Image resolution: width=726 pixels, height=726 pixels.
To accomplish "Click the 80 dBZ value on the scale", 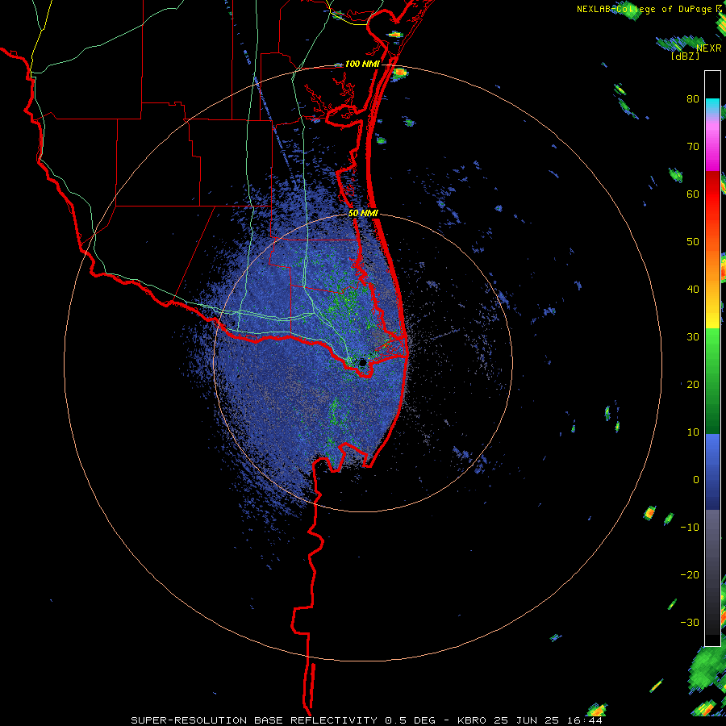I will [x=693, y=99].
